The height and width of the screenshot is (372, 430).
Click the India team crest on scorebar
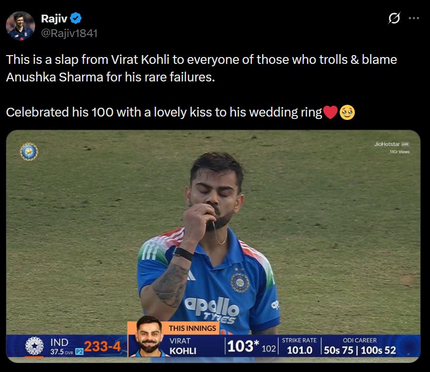[x=34, y=347]
